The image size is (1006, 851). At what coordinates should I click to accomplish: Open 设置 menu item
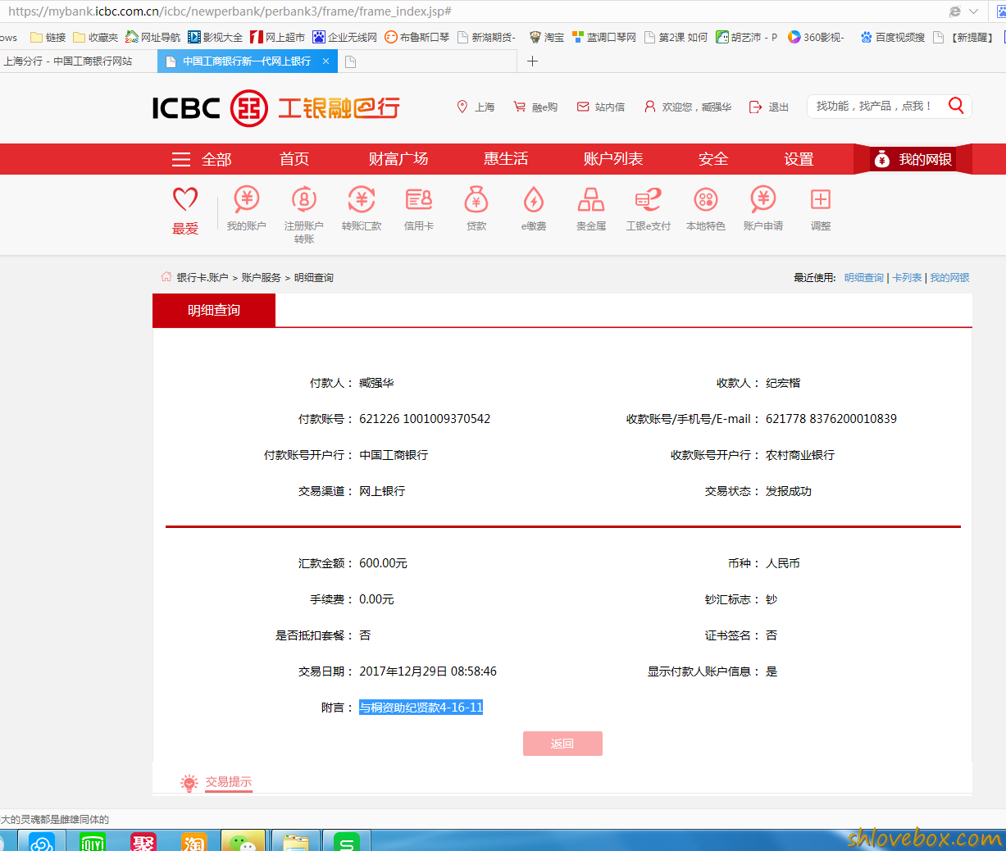(x=799, y=159)
